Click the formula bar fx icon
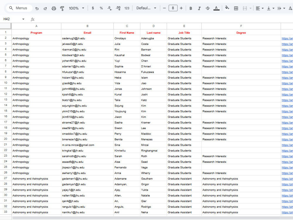This screenshot has height=220, width=293. tap(33, 19)
